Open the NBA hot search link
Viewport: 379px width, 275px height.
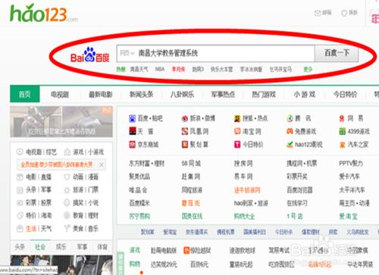coord(160,69)
